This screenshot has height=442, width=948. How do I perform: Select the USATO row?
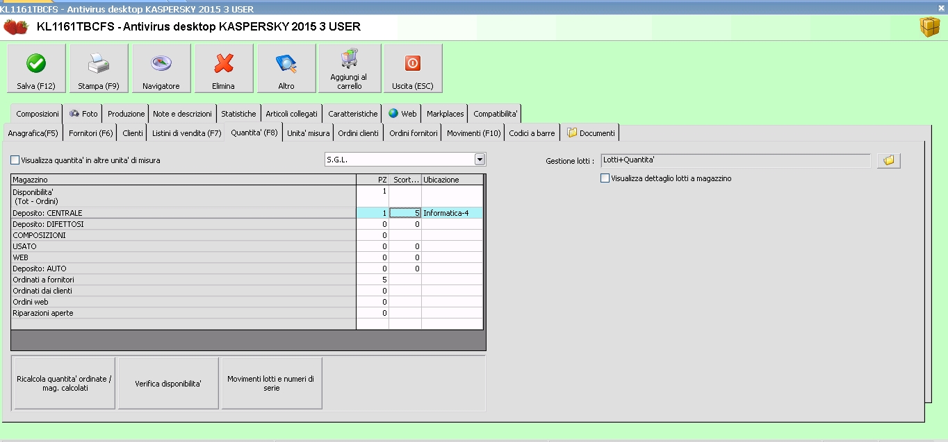(x=247, y=246)
